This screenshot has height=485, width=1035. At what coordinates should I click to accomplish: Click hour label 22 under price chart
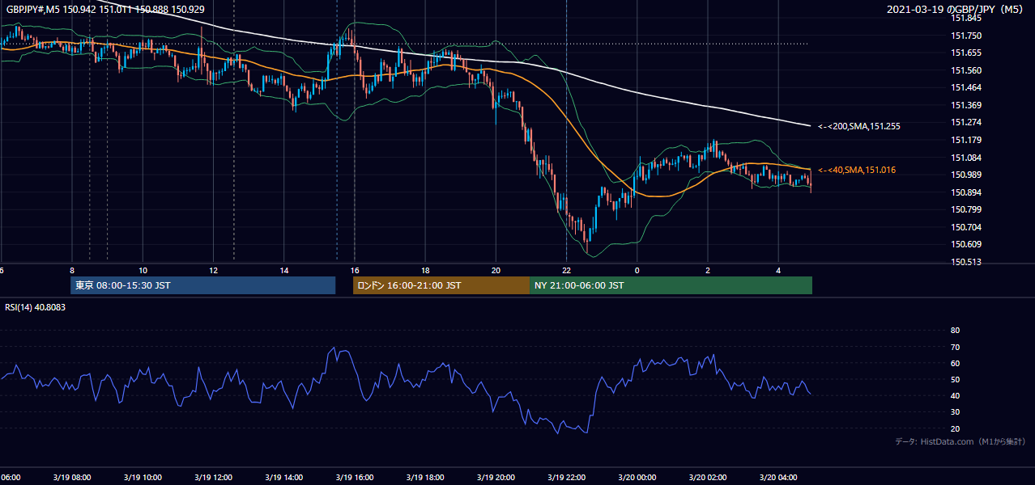coord(567,270)
